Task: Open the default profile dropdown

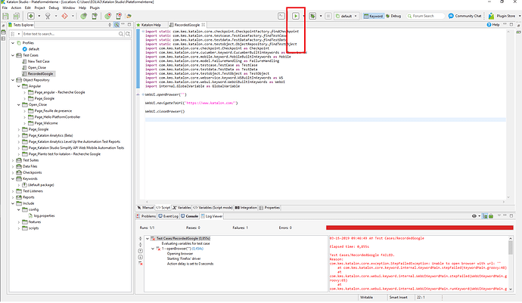Action: tap(346, 16)
